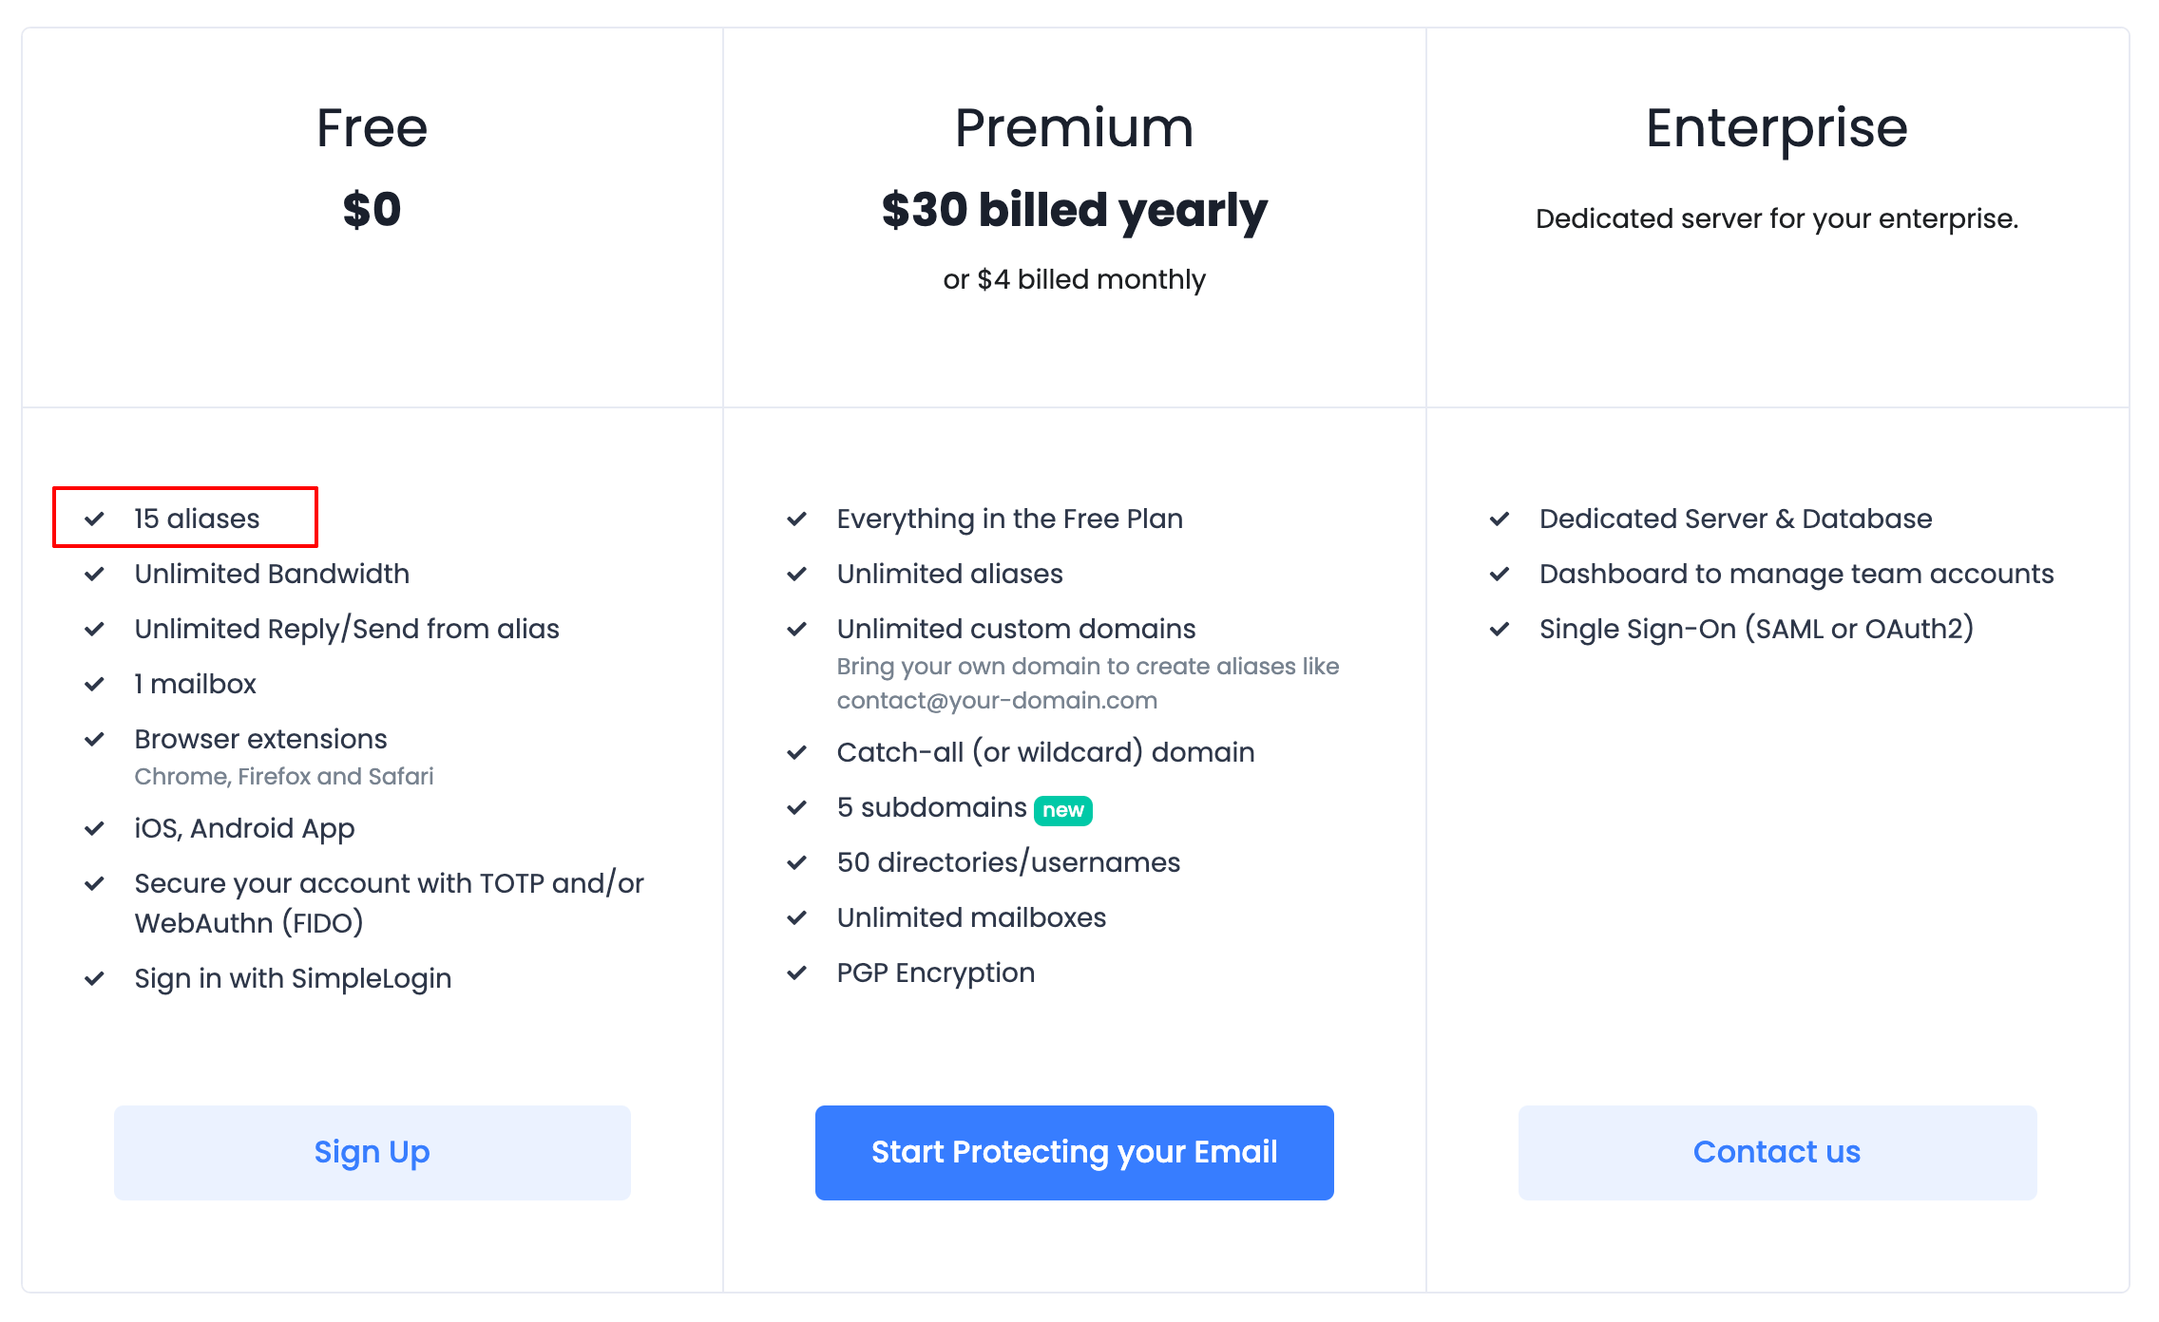The width and height of the screenshot is (2159, 1322).
Task: Click the '$30 billed yearly' price text
Action: (1075, 211)
